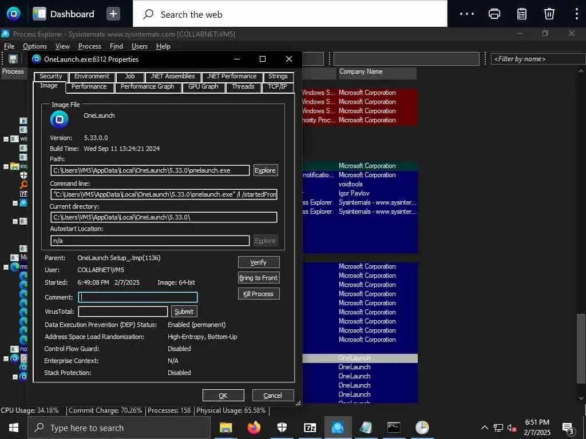Image resolution: width=586 pixels, height=439 pixels.
Task: Click Cancel in the Properties dialog
Action: point(273,396)
